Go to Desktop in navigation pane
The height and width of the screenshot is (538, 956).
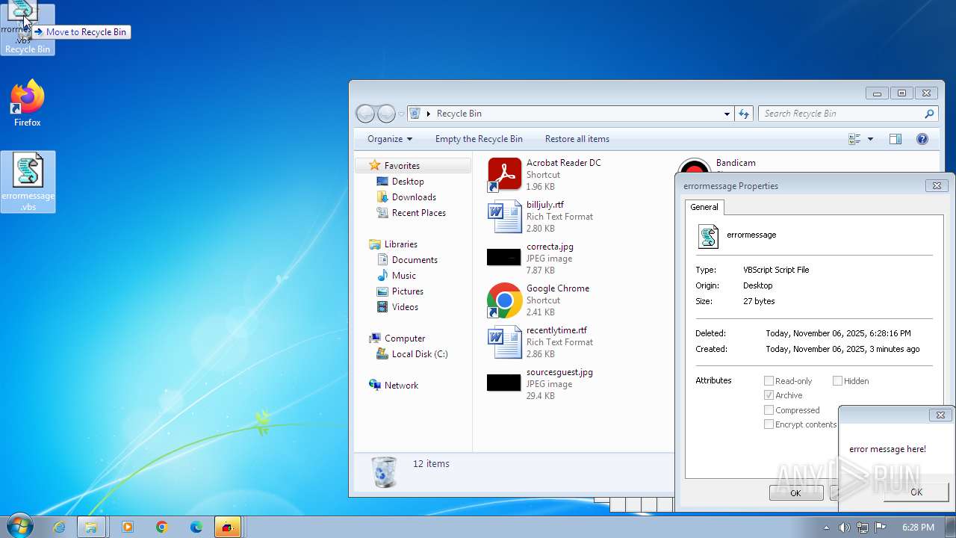pyautogui.click(x=408, y=182)
